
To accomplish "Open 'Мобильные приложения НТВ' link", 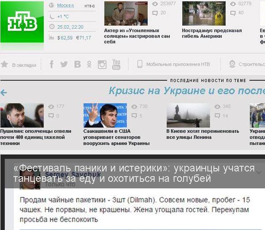I will point(178,64).
